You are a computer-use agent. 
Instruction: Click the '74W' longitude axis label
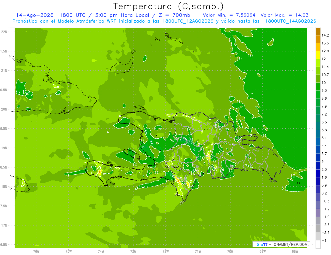tap(101, 251)
